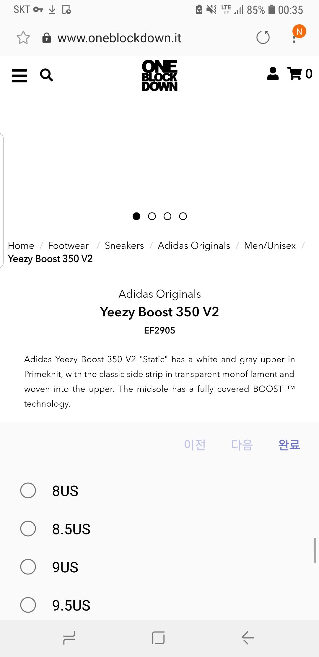Screen dimensions: 319x657
Task: Choose the 9US radio button
Action: pyautogui.click(x=28, y=567)
